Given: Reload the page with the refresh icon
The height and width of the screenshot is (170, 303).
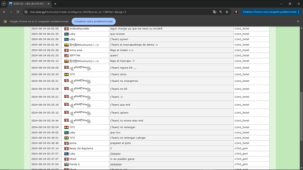Looking at the screenshot, I should click(x=18, y=12).
